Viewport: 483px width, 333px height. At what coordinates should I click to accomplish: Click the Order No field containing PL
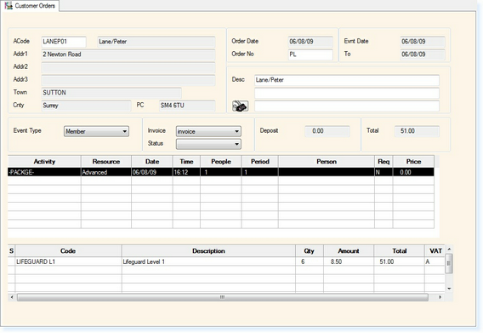310,55
